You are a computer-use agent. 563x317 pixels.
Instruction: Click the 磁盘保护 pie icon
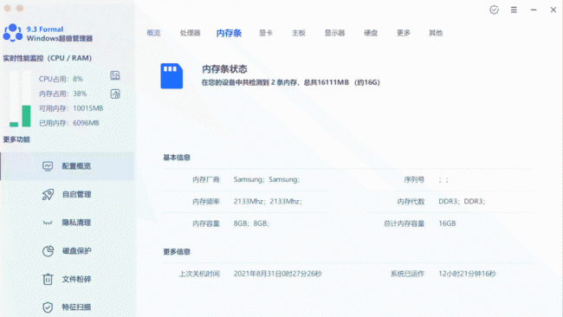click(48, 251)
